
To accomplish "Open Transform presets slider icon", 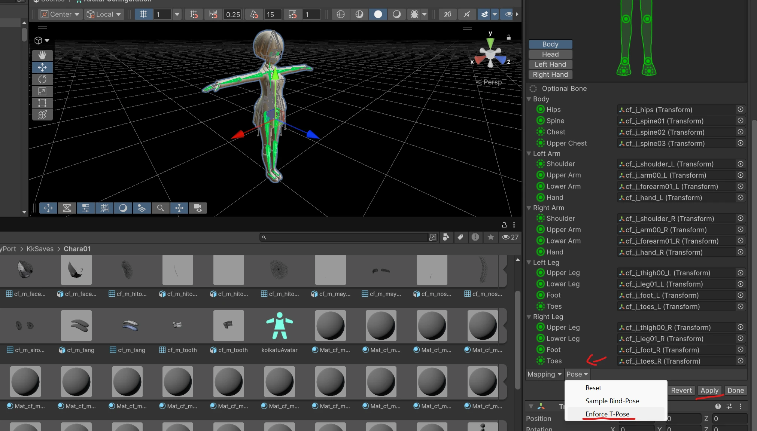I will tap(729, 406).
